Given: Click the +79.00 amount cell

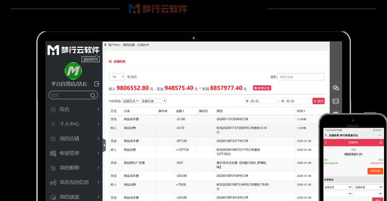Looking at the screenshot, I should point(181,184).
